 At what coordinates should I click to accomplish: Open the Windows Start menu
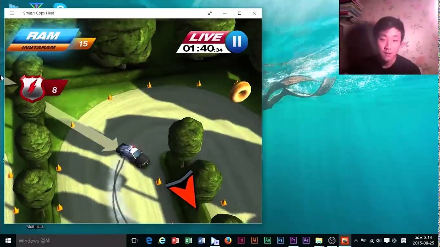pyautogui.click(x=8, y=240)
